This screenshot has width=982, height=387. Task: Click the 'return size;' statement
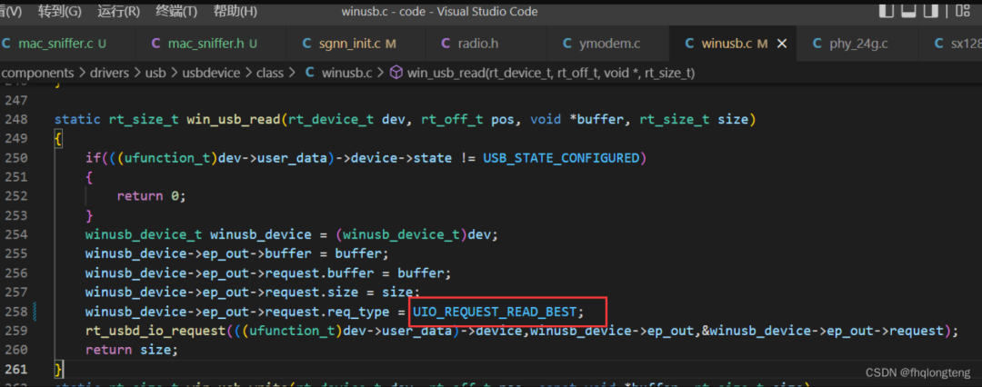click(x=132, y=350)
